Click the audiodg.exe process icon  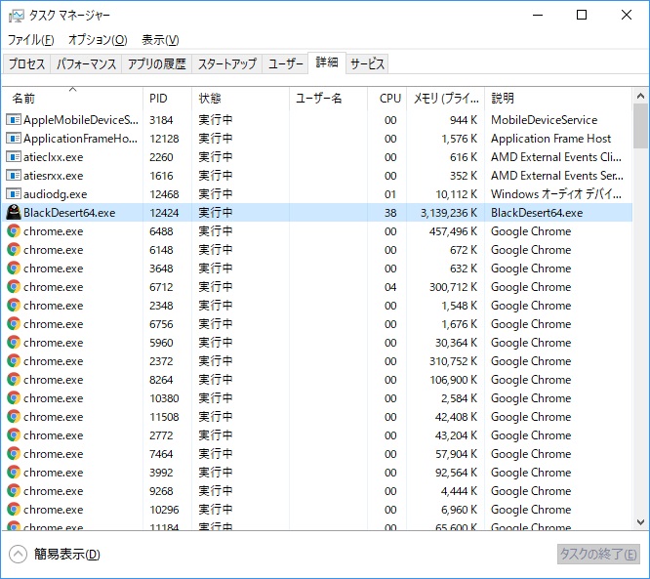[14, 193]
